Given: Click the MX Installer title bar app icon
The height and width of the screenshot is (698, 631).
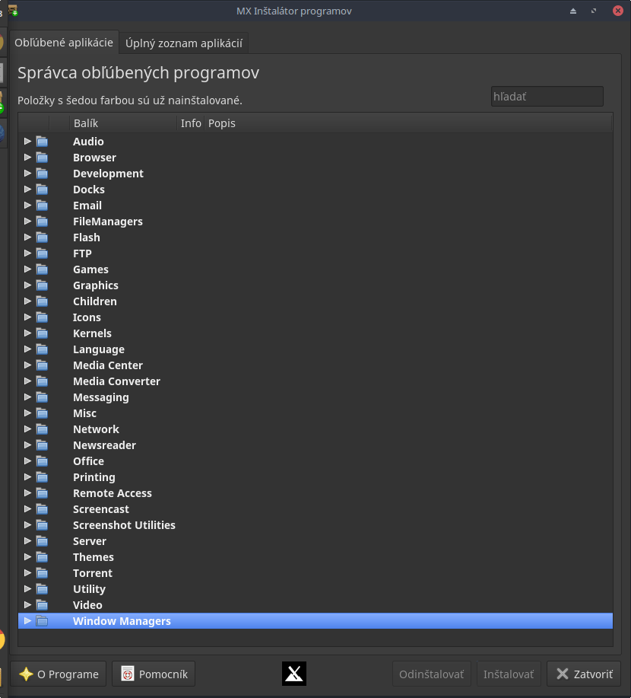Looking at the screenshot, I should (x=13, y=10).
